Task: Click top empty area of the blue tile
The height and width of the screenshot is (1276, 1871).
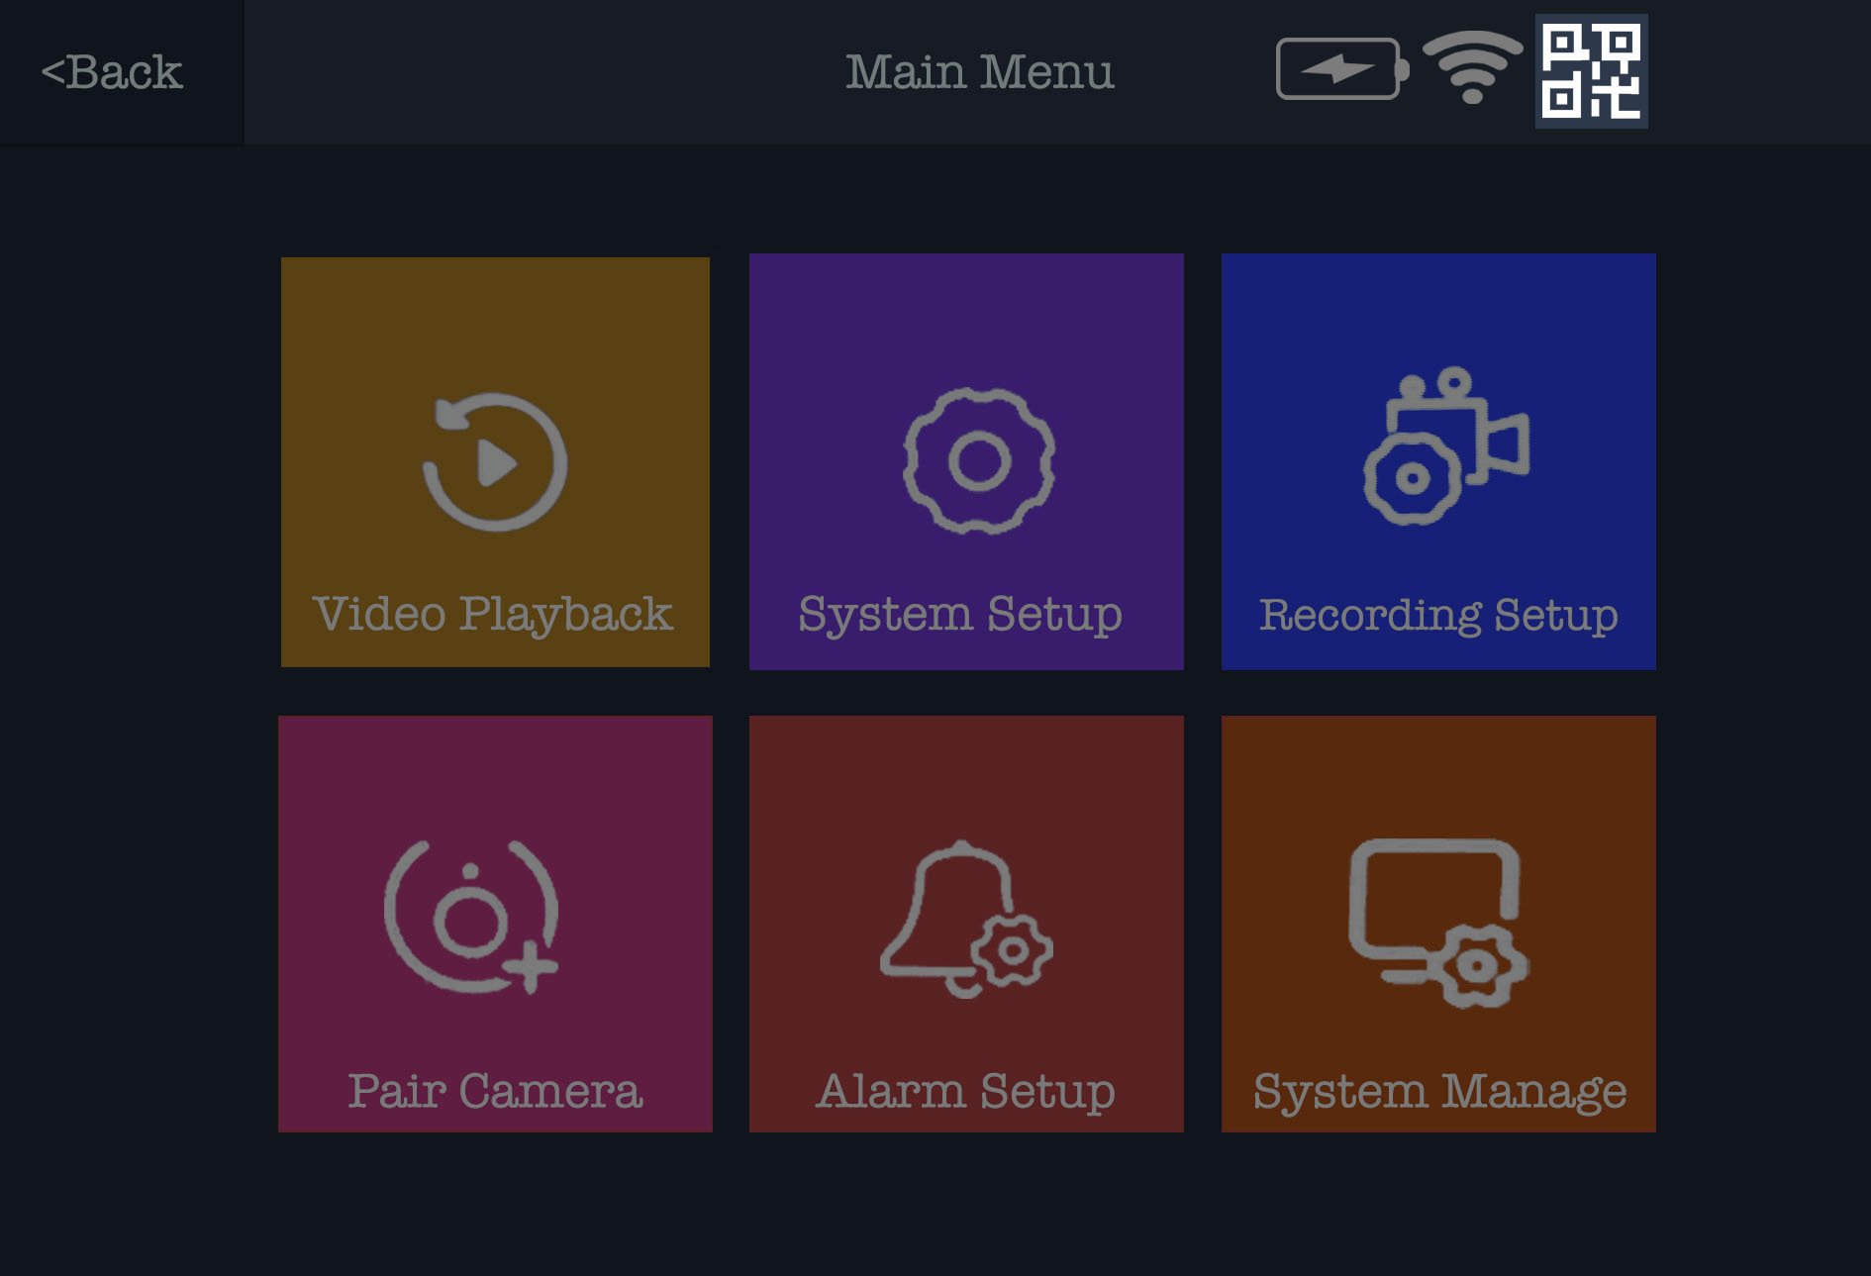Action: [x=1437, y=307]
